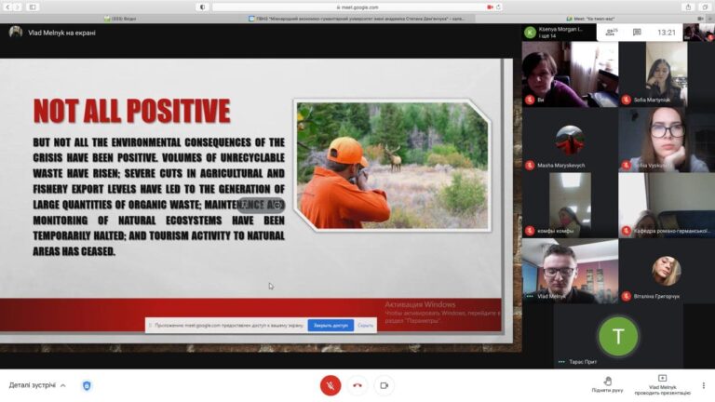
Task: Click the three dots on Тарас Приг tile
Action: pos(561,361)
